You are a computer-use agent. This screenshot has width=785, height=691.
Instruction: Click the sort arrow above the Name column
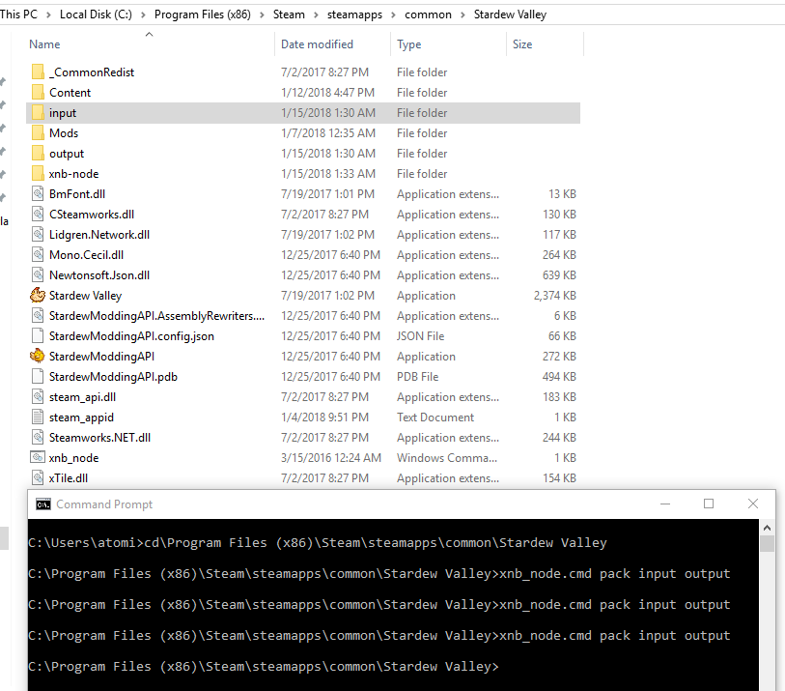point(149,32)
